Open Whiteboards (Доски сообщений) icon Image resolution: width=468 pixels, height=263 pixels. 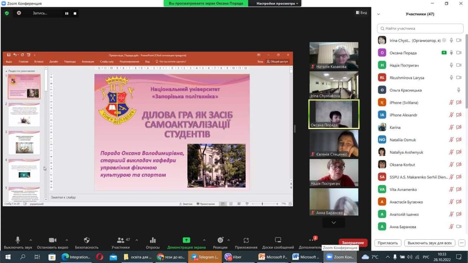click(x=278, y=240)
